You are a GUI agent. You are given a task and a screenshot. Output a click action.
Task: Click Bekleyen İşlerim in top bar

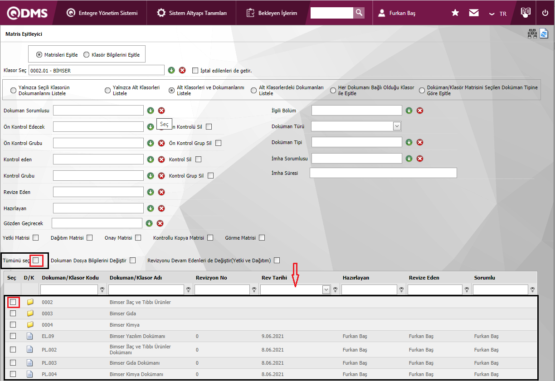tap(272, 13)
